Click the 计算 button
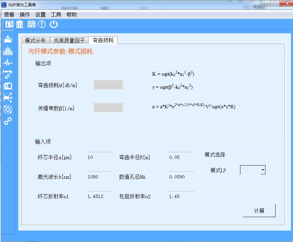The height and width of the screenshot is (242, 293). (x=259, y=211)
